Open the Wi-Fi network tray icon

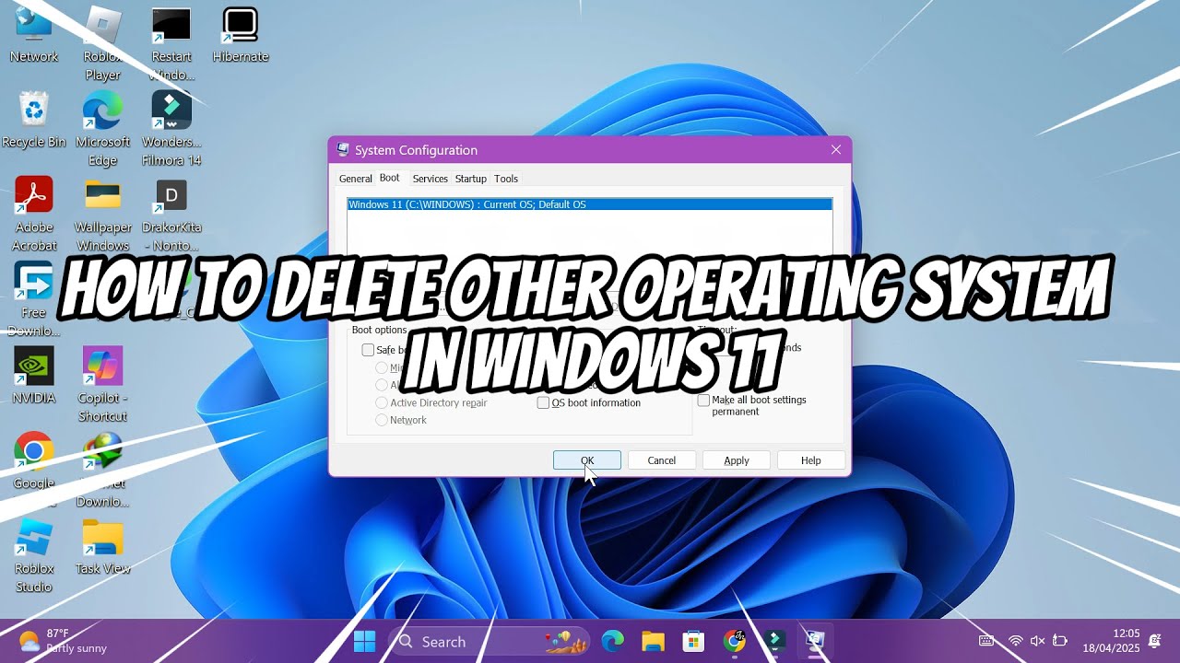(x=1016, y=641)
